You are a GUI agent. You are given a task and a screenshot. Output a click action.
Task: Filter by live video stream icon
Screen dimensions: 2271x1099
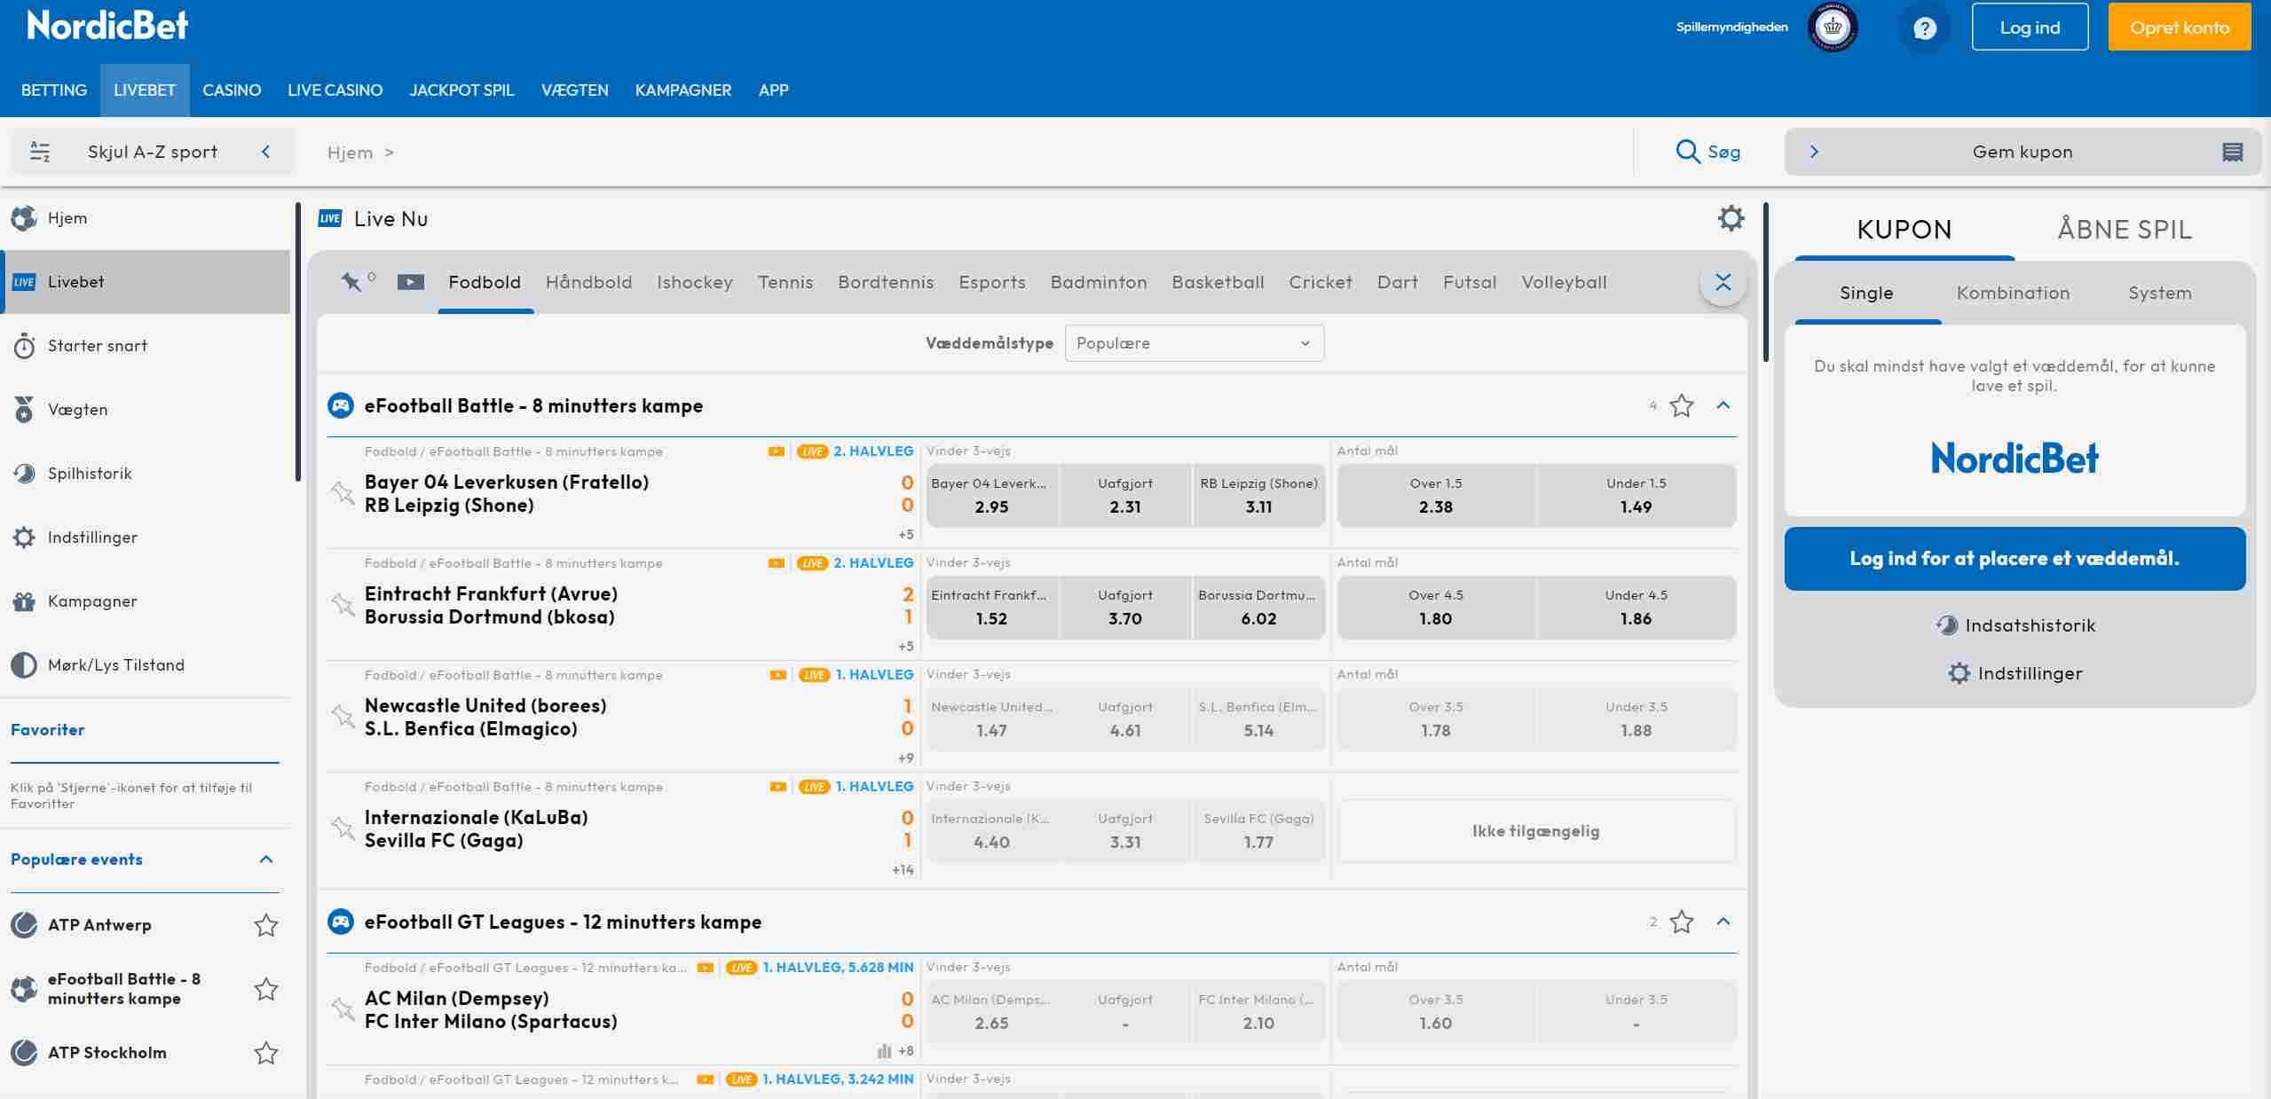410,282
